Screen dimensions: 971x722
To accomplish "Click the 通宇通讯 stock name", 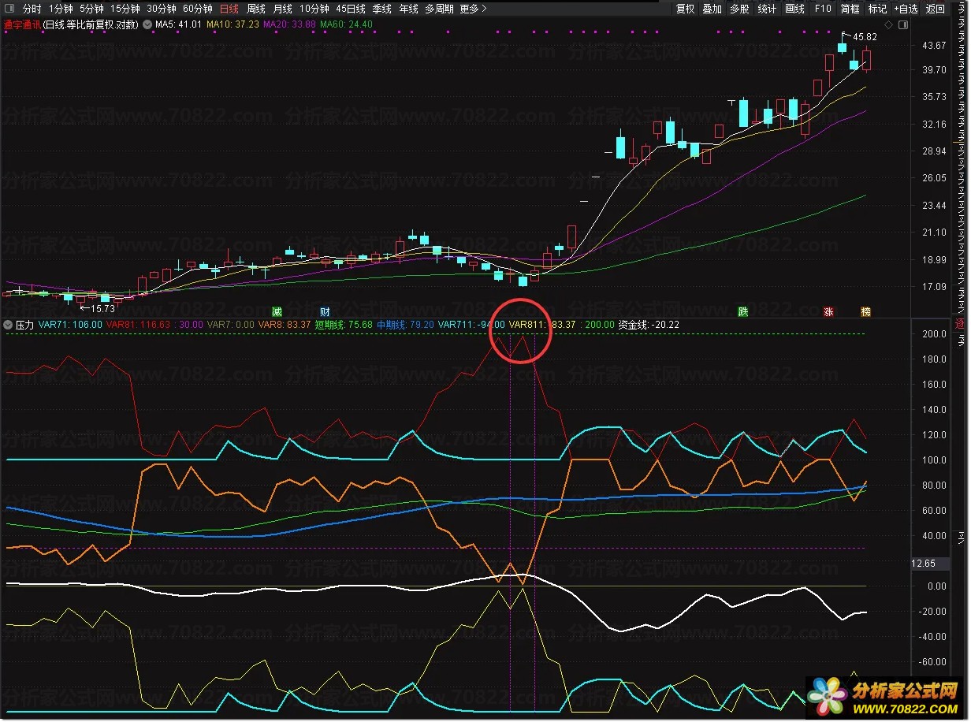I will coord(22,24).
